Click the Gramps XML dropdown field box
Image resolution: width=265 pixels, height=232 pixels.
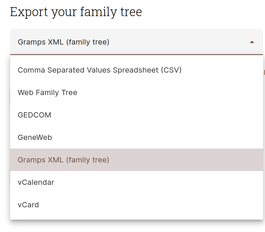[x=136, y=42]
